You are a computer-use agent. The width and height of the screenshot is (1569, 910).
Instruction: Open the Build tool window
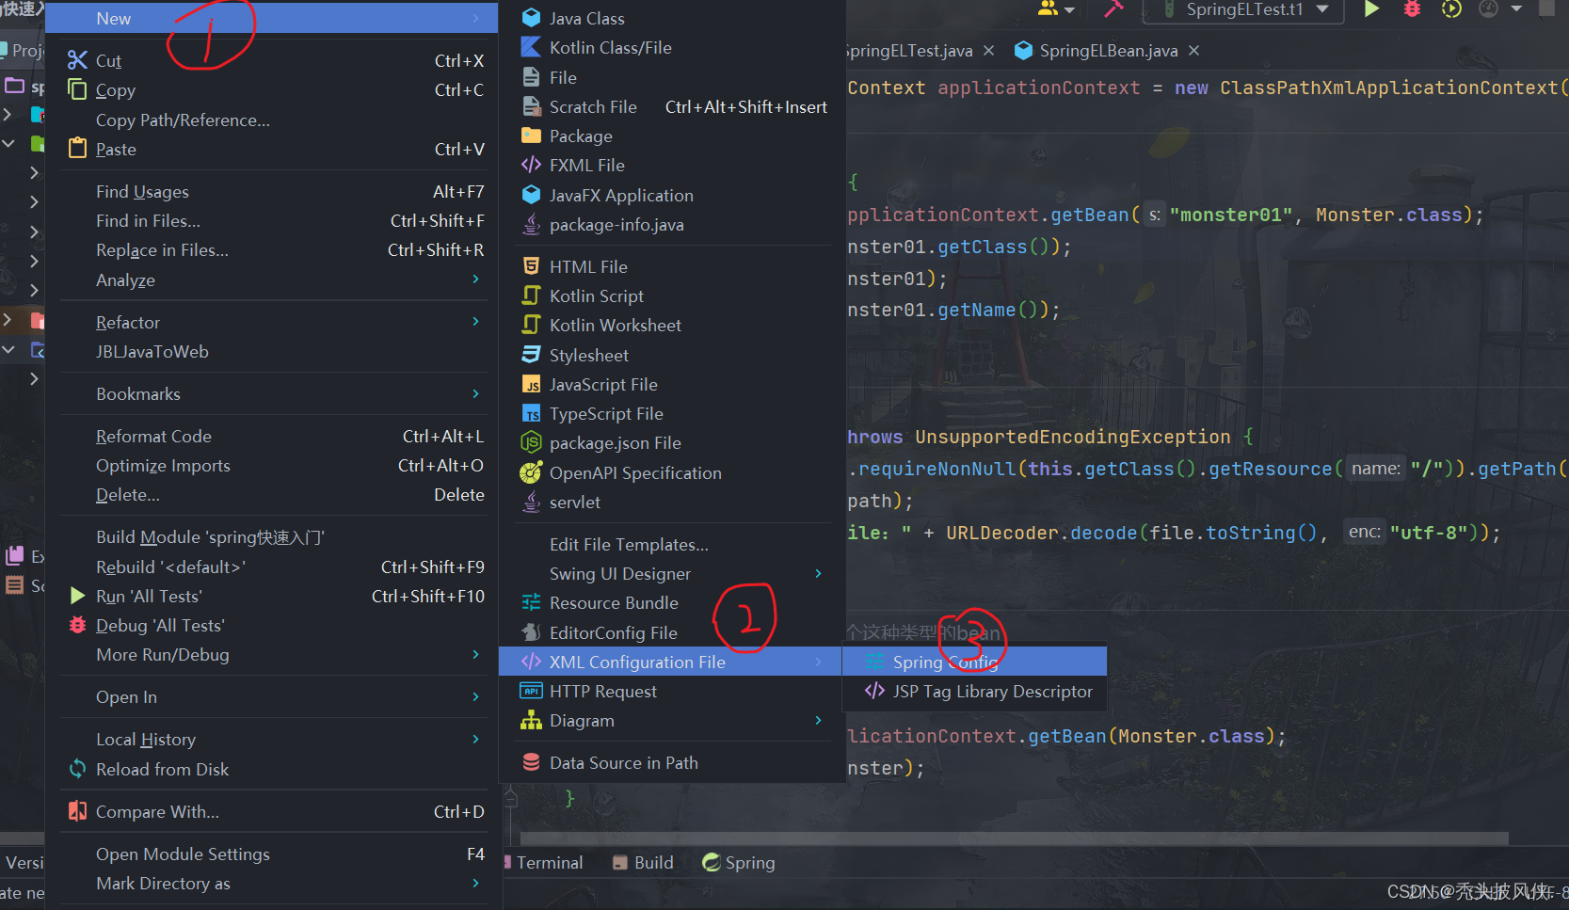click(x=644, y=862)
